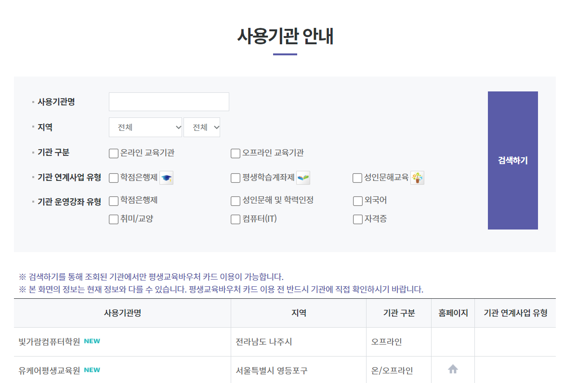Select the 외국어 checkbox

tap(357, 201)
